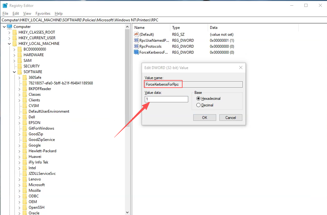Collapse the Computer root node
Viewport: 327px width, 215px height.
4,27
